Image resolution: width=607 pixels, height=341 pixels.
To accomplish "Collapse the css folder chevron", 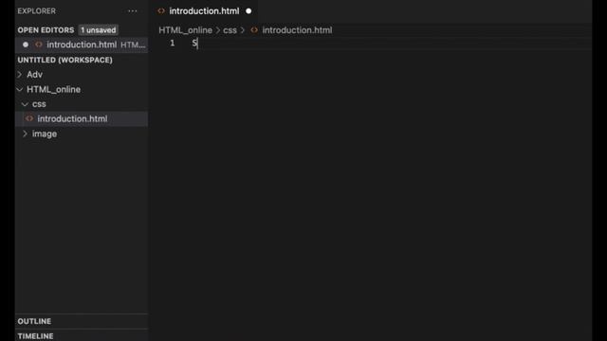I will tap(26, 104).
